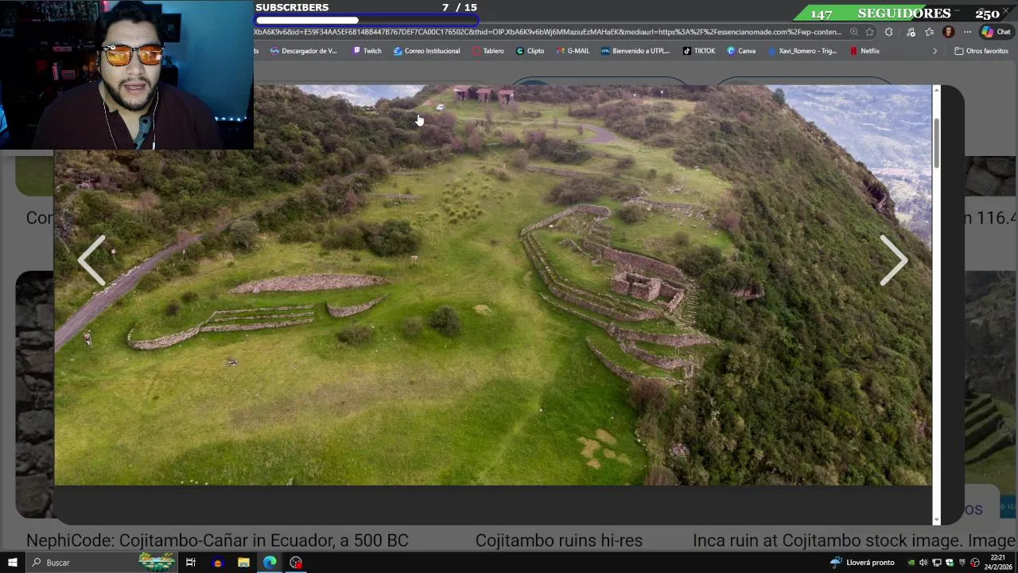Viewport: 1018px width, 573px height.
Task: Open the Otros favoritos folder
Action: (981, 51)
